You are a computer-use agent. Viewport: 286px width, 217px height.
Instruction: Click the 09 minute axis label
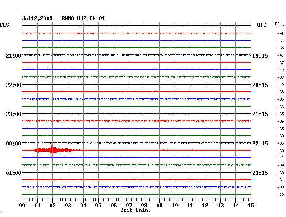coord(159,206)
